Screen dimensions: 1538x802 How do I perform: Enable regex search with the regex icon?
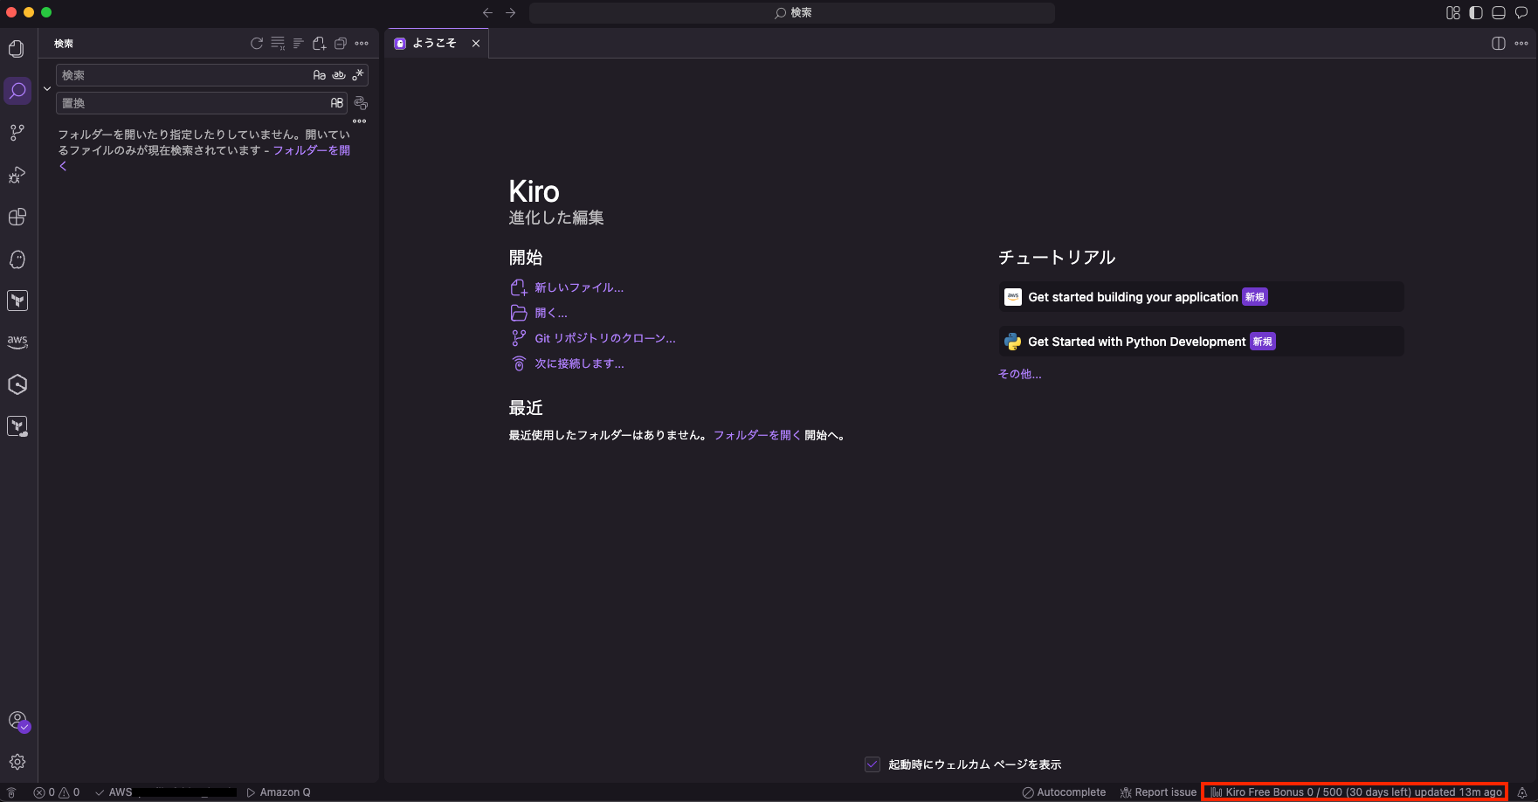click(x=358, y=75)
